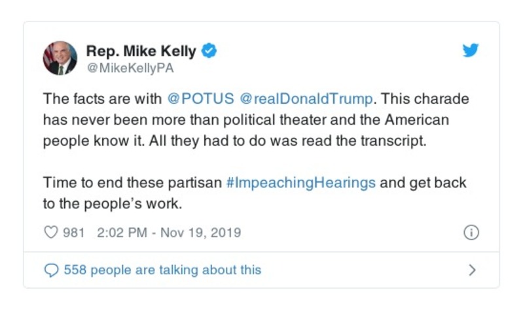This screenshot has width=523, height=320.
Task: Click the blue Twitter bird logo
Action: pyautogui.click(x=470, y=51)
